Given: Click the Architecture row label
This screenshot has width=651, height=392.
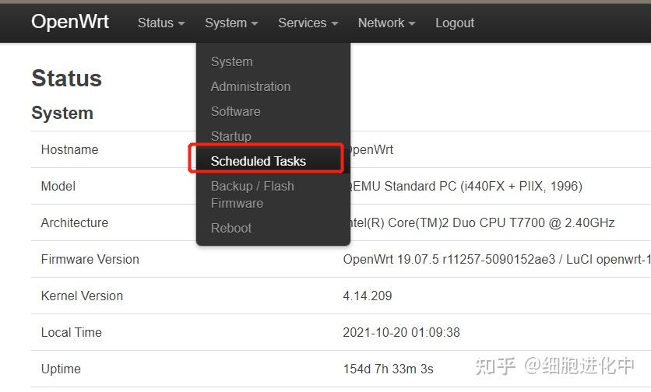Looking at the screenshot, I should click(x=74, y=223).
